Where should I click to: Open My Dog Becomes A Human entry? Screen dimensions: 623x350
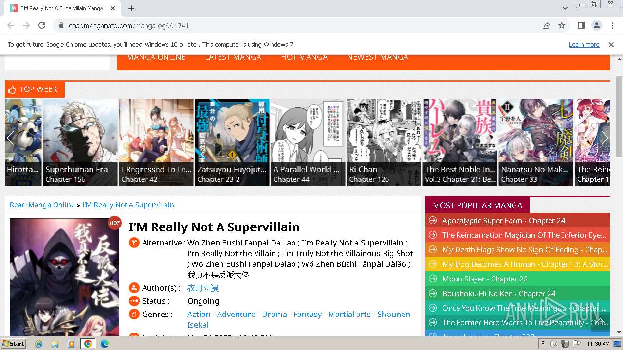pos(526,264)
